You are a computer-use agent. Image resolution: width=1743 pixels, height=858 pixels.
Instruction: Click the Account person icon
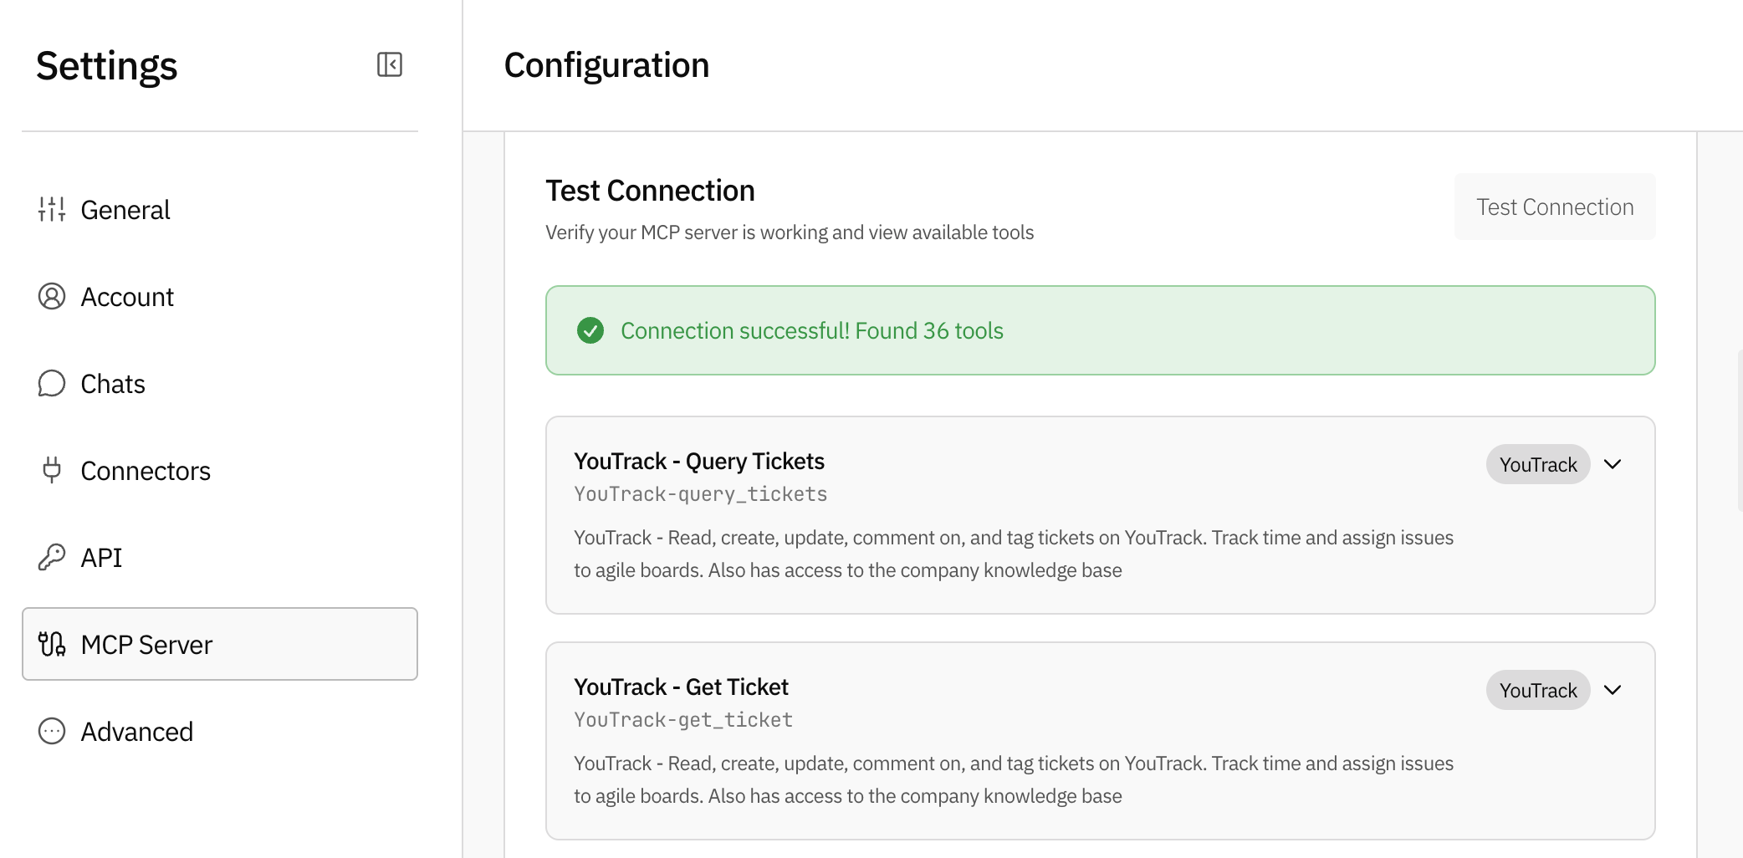click(52, 296)
